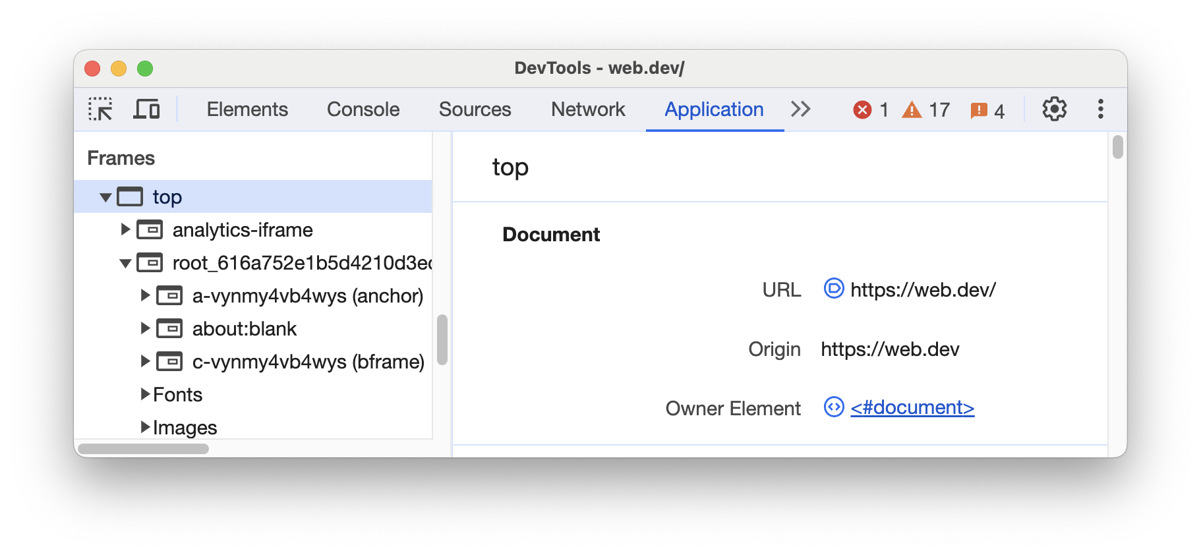Click the reveal icon beside the URL
1201x555 pixels.
coord(833,289)
